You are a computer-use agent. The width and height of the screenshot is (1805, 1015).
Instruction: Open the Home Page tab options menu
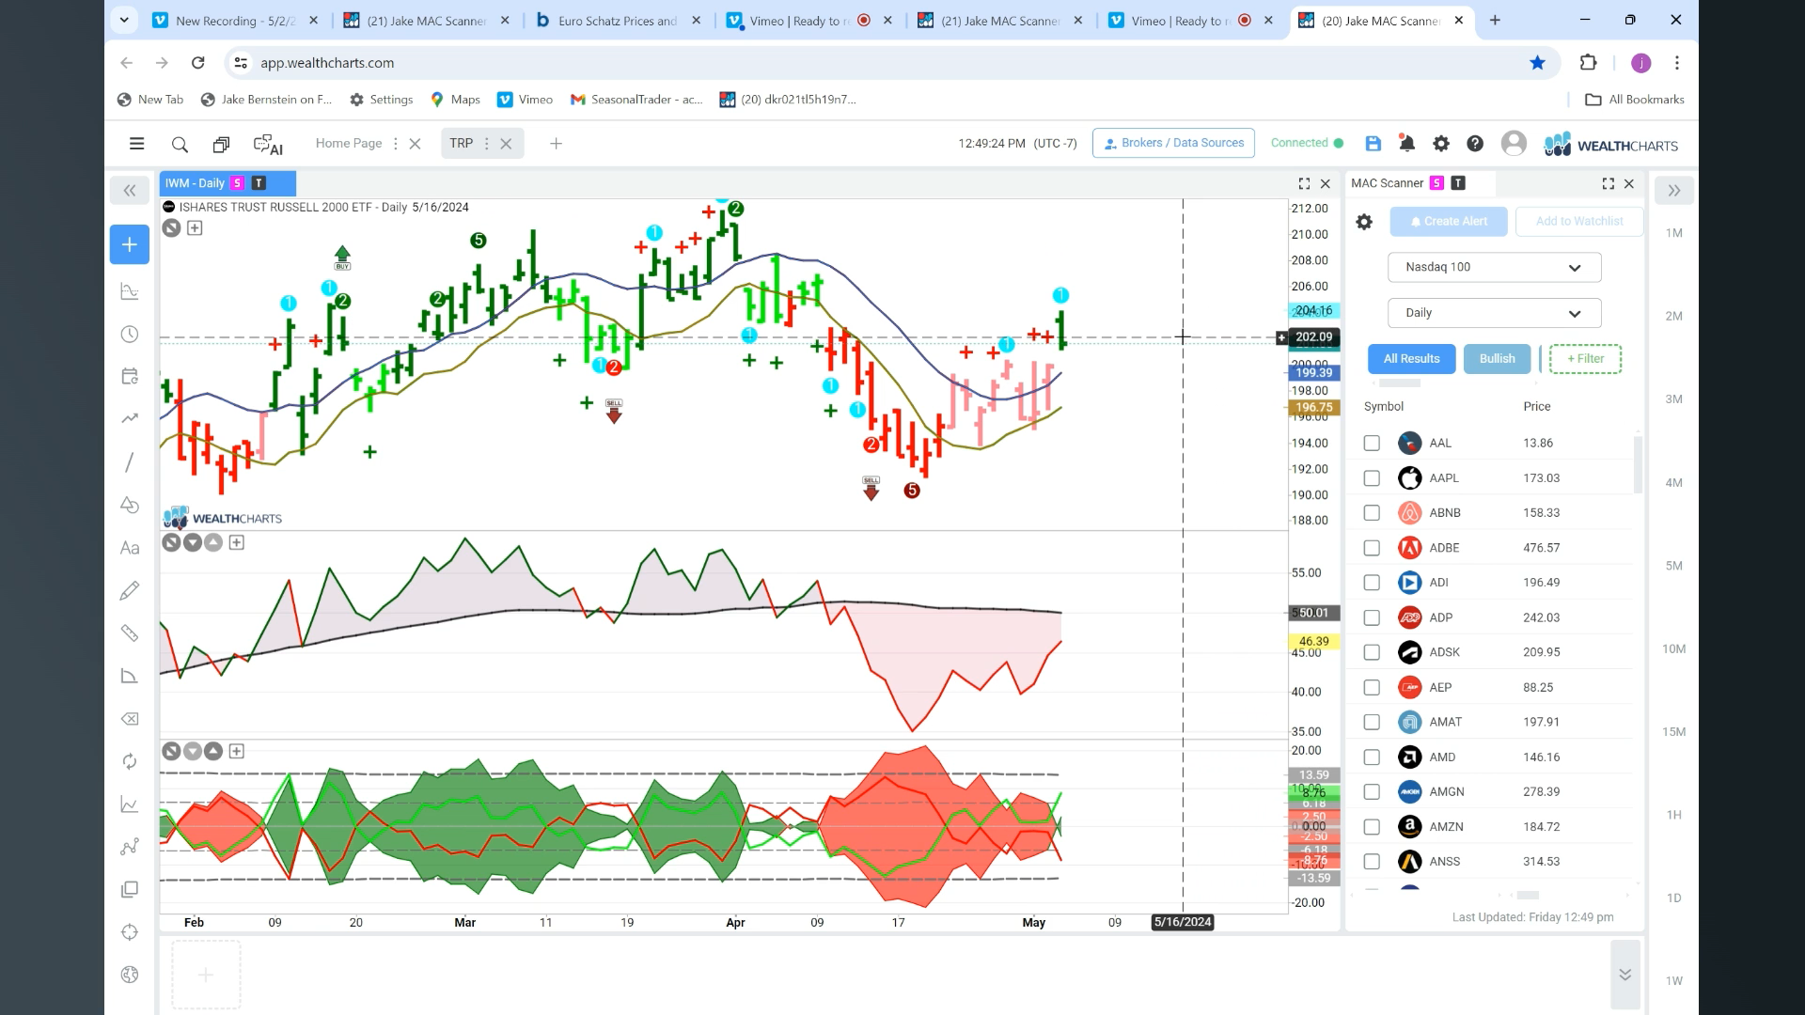coord(395,144)
